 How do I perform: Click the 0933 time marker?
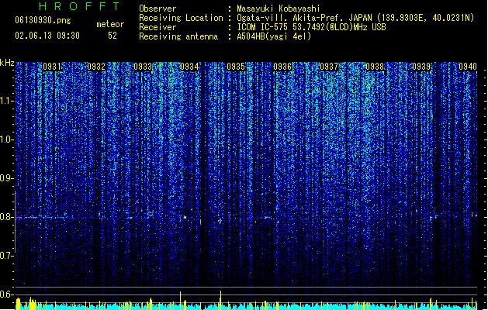(x=143, y=67)
